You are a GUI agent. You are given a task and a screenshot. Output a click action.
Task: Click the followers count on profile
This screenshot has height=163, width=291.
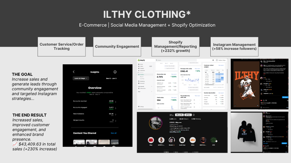[184, 119]
